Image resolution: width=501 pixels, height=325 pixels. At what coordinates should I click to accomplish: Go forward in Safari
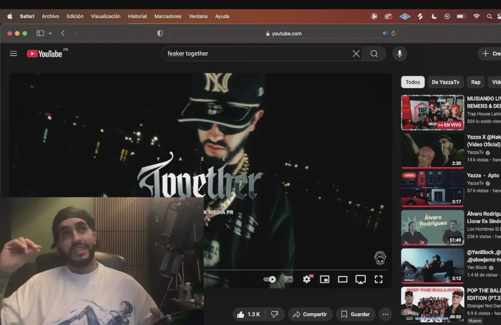click(x=76, y=33)
